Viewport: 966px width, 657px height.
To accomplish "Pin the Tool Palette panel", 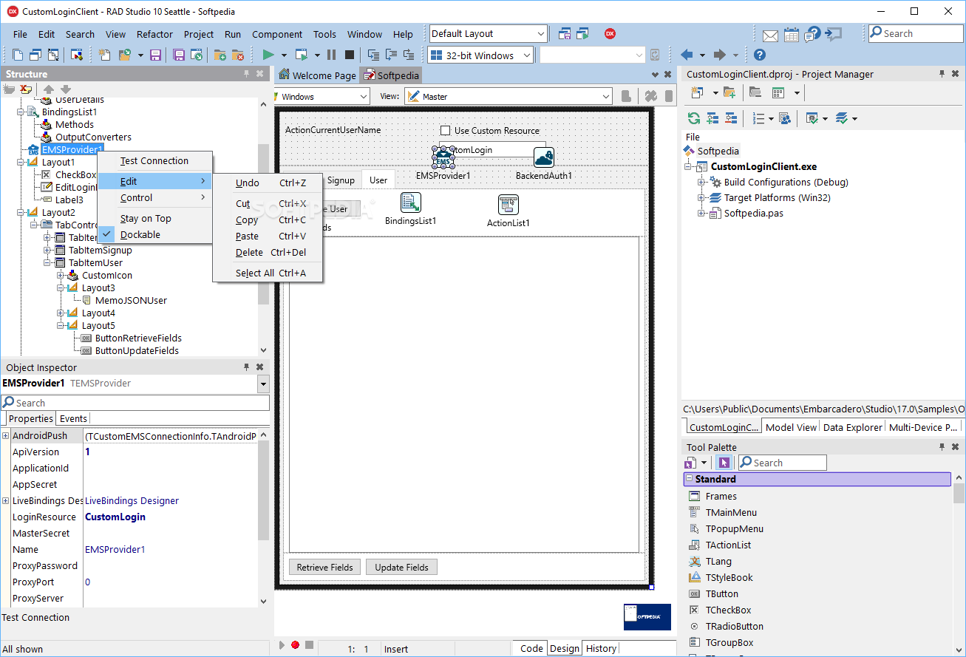I will [x=942, y=447].
